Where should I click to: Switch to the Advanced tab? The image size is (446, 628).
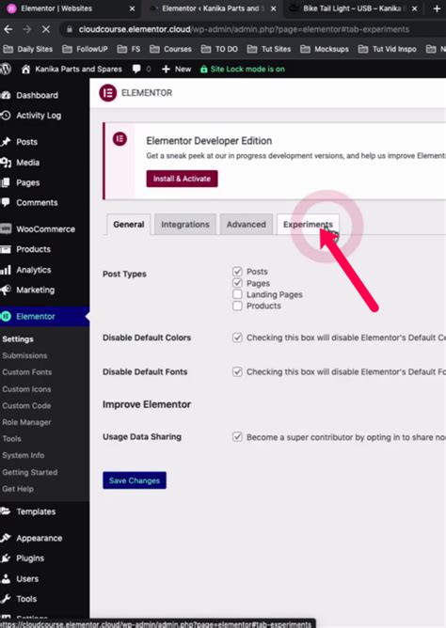246,225
